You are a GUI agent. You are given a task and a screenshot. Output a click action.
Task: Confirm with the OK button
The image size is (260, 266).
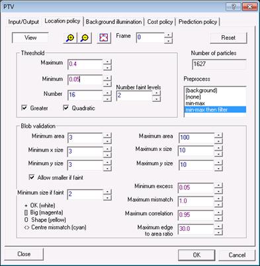(x=196, y=255)
